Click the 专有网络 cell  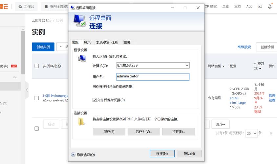point(214,98)
